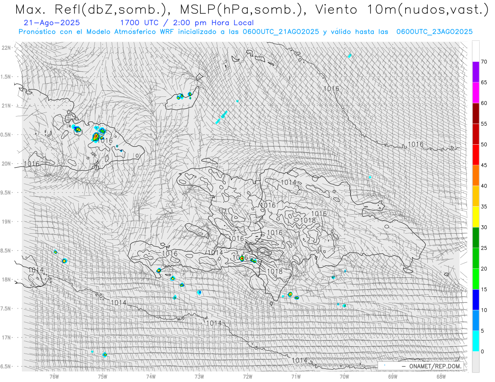Click the purple 65–70 dBZ legend segment
Image resolution: width=495 pixels, height=382 pixels.
click(476, 72)
